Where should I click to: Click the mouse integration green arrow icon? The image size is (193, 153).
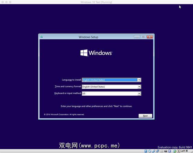[175, 151]
